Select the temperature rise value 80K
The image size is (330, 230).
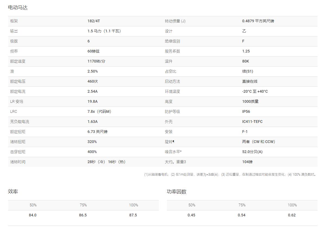(246, 61)
